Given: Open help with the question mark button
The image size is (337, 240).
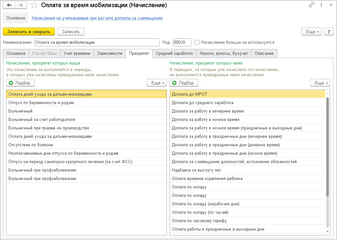Looking at the screenshot, I should [x=329, y=31].
